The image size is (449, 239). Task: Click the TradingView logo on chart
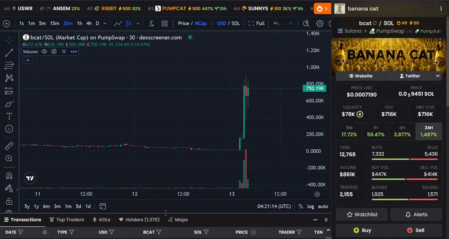click(30, 178)
